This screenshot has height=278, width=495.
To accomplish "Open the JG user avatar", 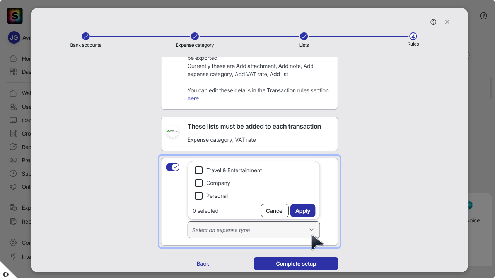I will tap(14, 38).
